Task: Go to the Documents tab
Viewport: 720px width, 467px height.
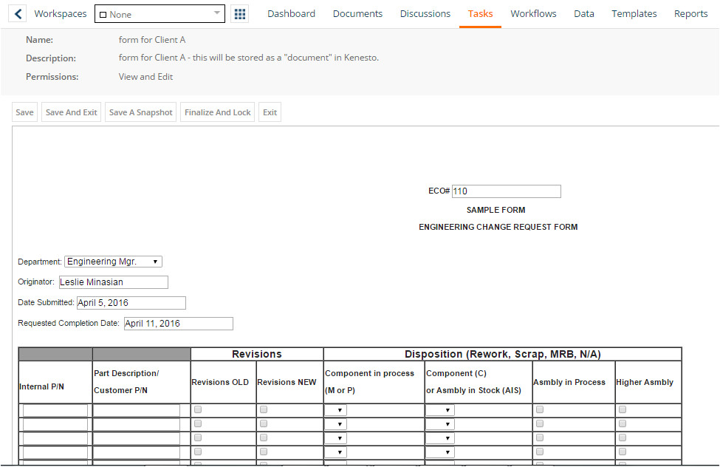Action: [357, 14]
